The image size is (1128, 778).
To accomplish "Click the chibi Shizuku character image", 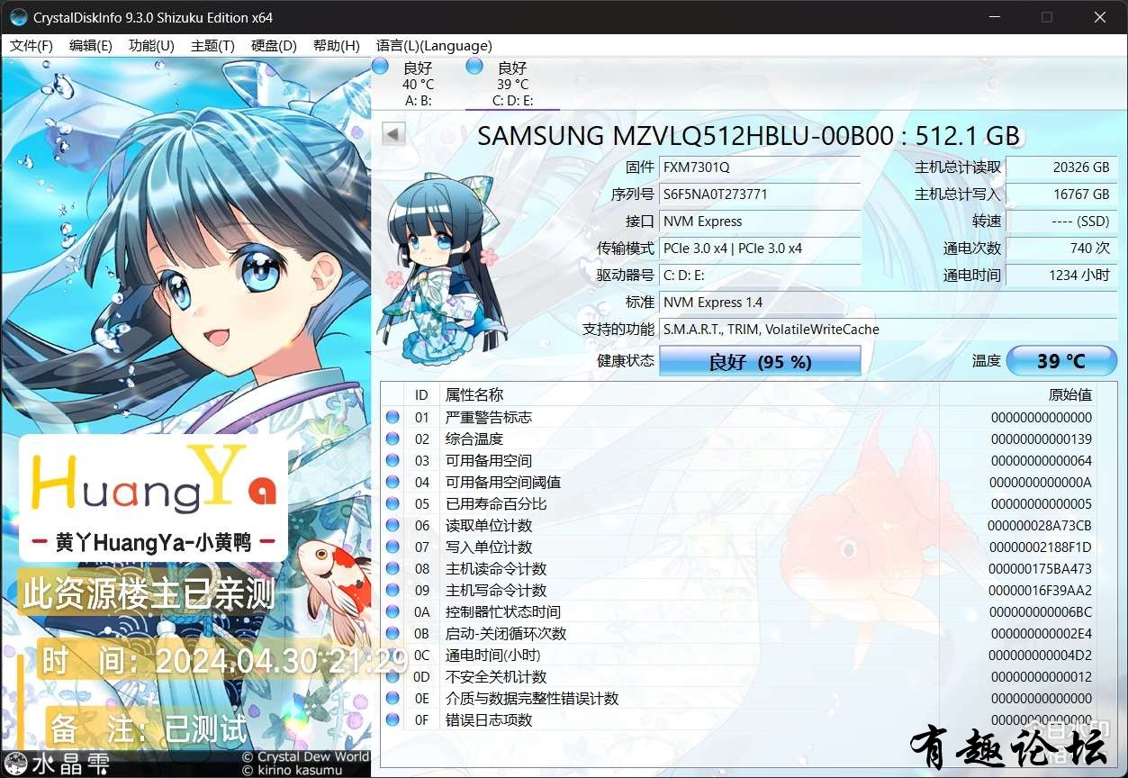I will (x=442, y=270).
